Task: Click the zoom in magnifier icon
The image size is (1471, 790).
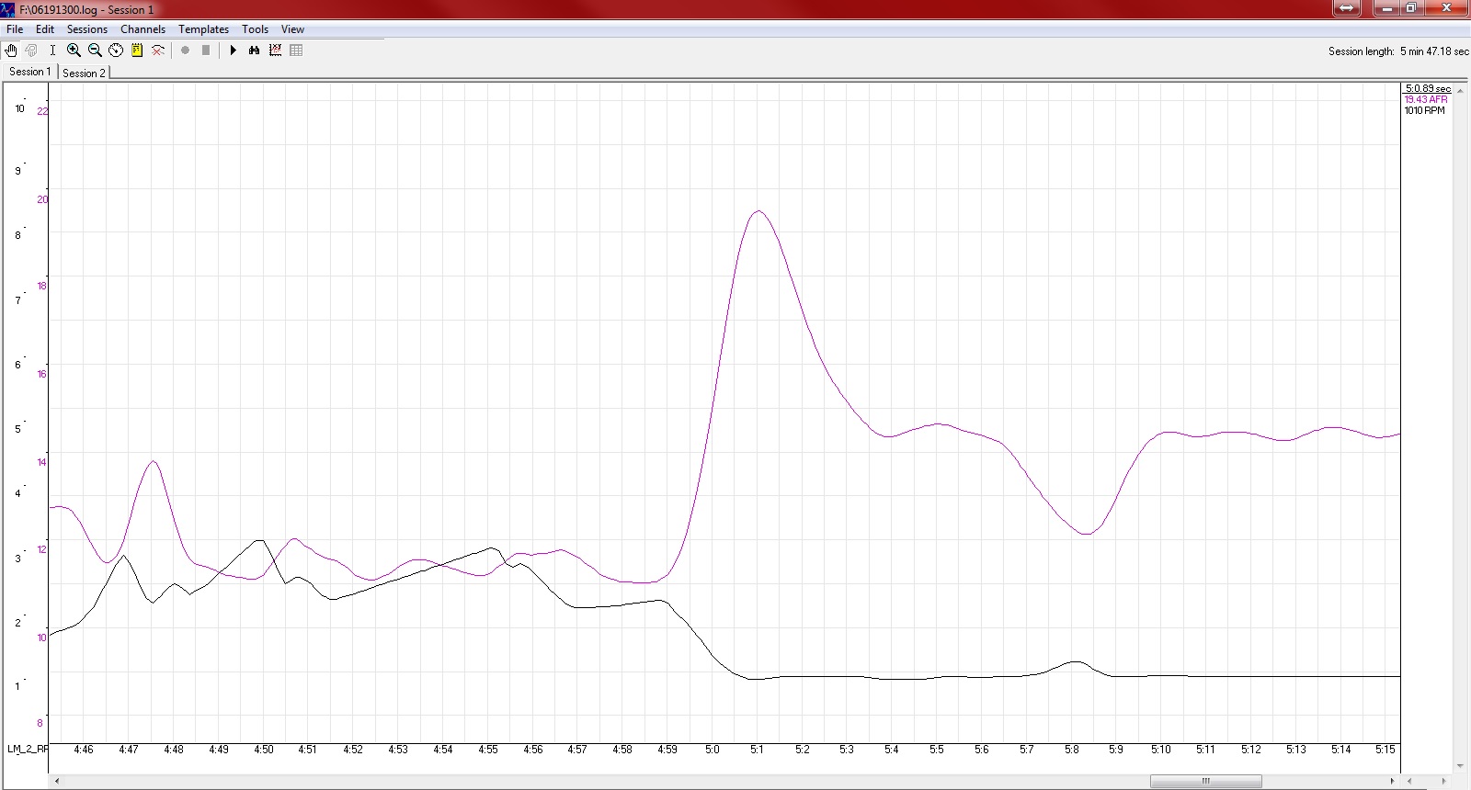Action: [x=74, y=51]
